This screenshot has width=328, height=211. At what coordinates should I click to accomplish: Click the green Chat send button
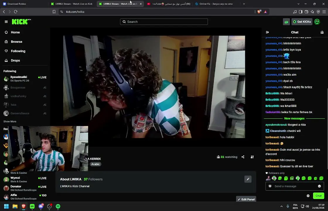319,196
